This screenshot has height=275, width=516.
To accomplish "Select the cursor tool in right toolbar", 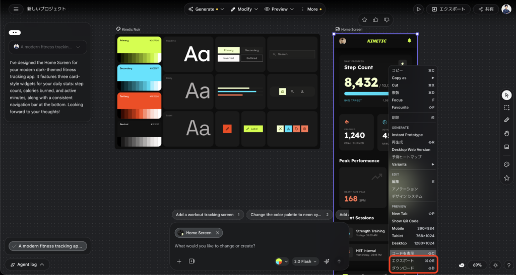I will point(506,95).
